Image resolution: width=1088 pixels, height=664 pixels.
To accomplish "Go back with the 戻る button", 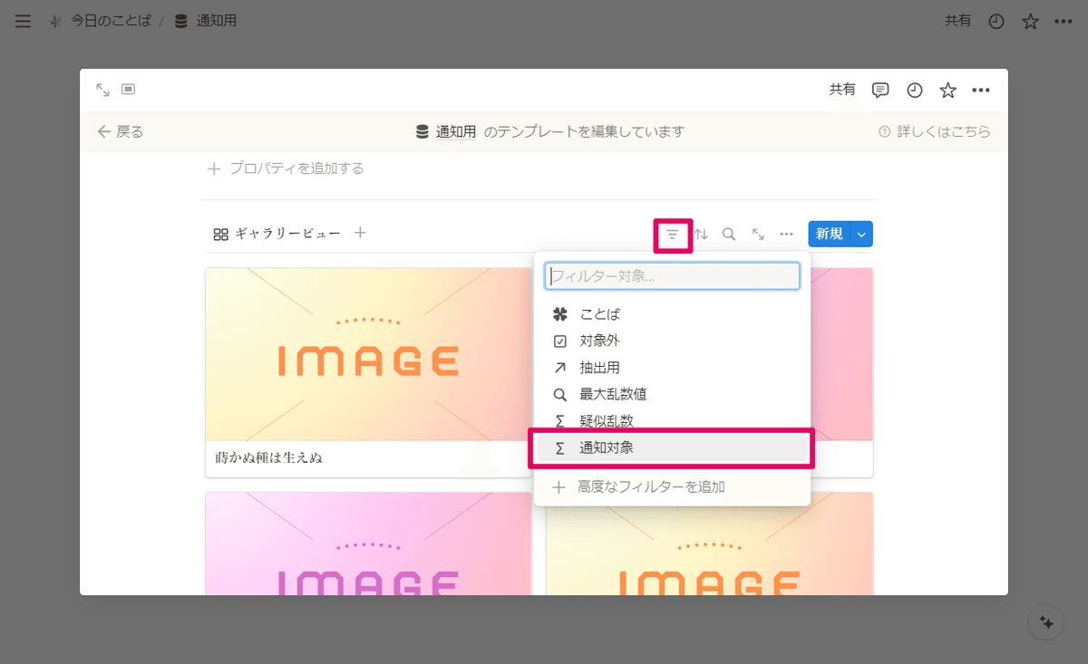I will pyautogui.click(x=120, y=131).
